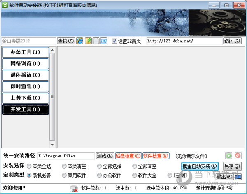This screenshot has height=194, width=247.
Task: Click the 预计安装时间: 5秒 status text
Action: (x=215, y=188)
